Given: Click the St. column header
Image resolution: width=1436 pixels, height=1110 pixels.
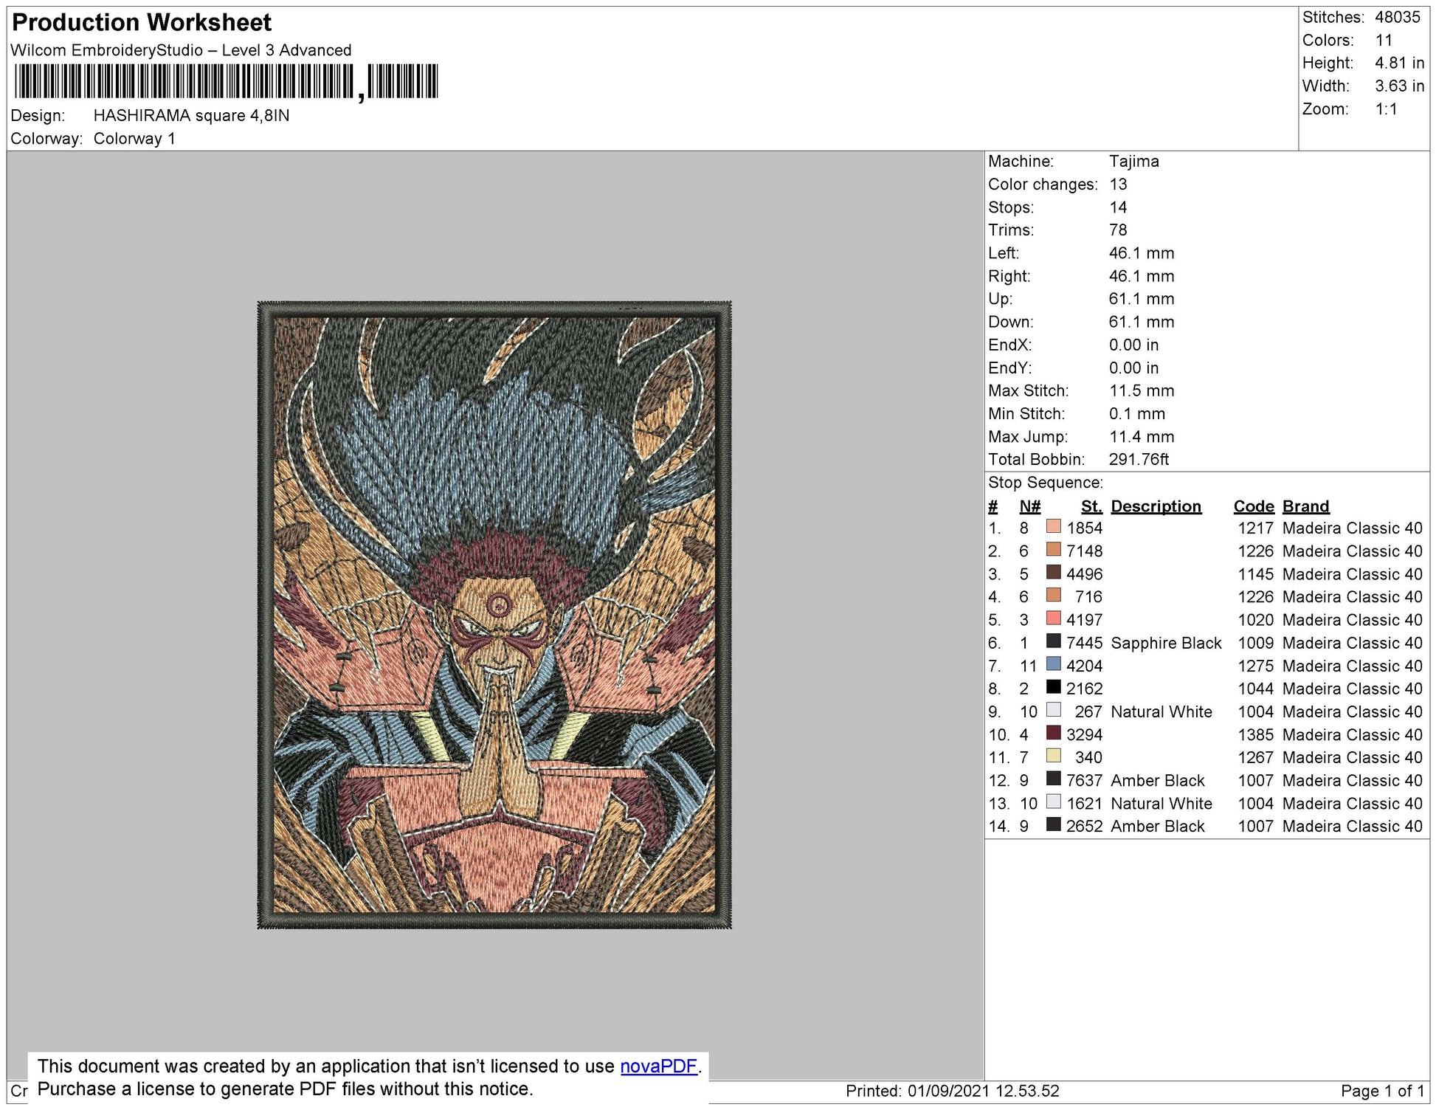Looking at the screenshot, I should point(1091,506).
